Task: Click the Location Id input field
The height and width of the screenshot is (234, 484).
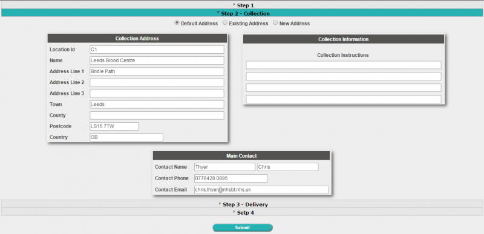Action: pyautogui.click(x=157, y=50)
